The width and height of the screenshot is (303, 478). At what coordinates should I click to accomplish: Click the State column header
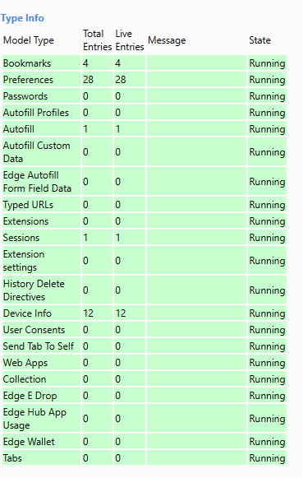click(259, 40)
